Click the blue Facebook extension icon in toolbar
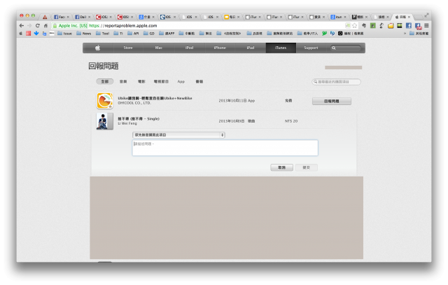 click(409, 25)
